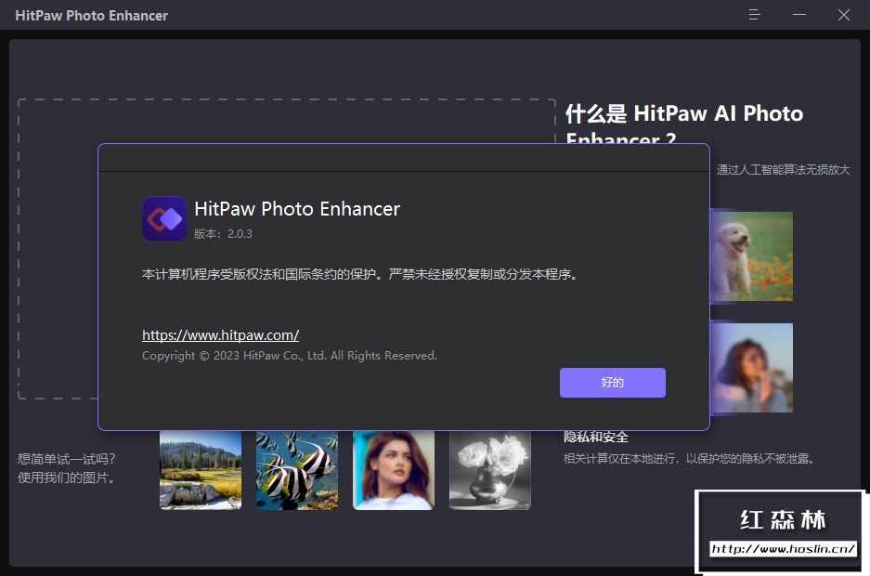Click the copyright-law protection notice text
The height and width of the screenshot is (576, 870).
pos(360,274)
